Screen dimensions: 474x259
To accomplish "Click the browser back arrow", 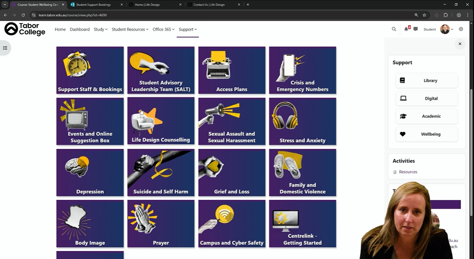I will (5, 15).
